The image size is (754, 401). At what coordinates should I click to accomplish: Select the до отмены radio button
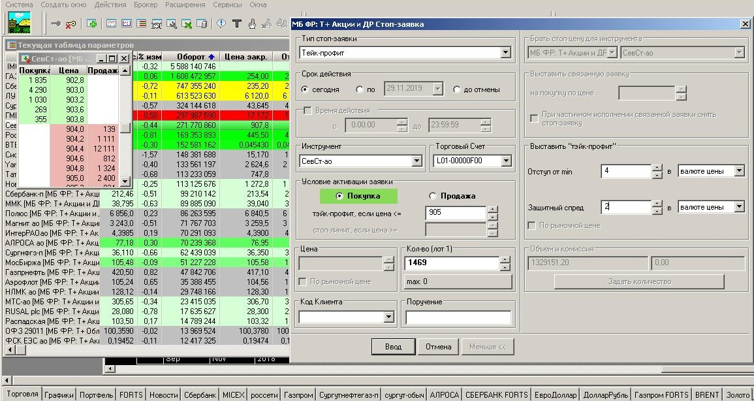tap(457, 89)
